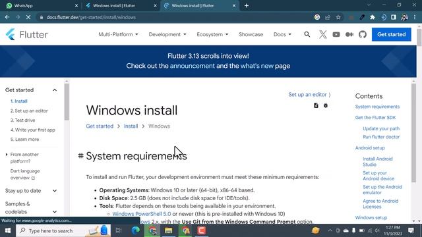This screenshot has height=237, width=422.
Task: Open Flutter's Medium blog icon
Action: pyautogui.click(x=349, y=34)
